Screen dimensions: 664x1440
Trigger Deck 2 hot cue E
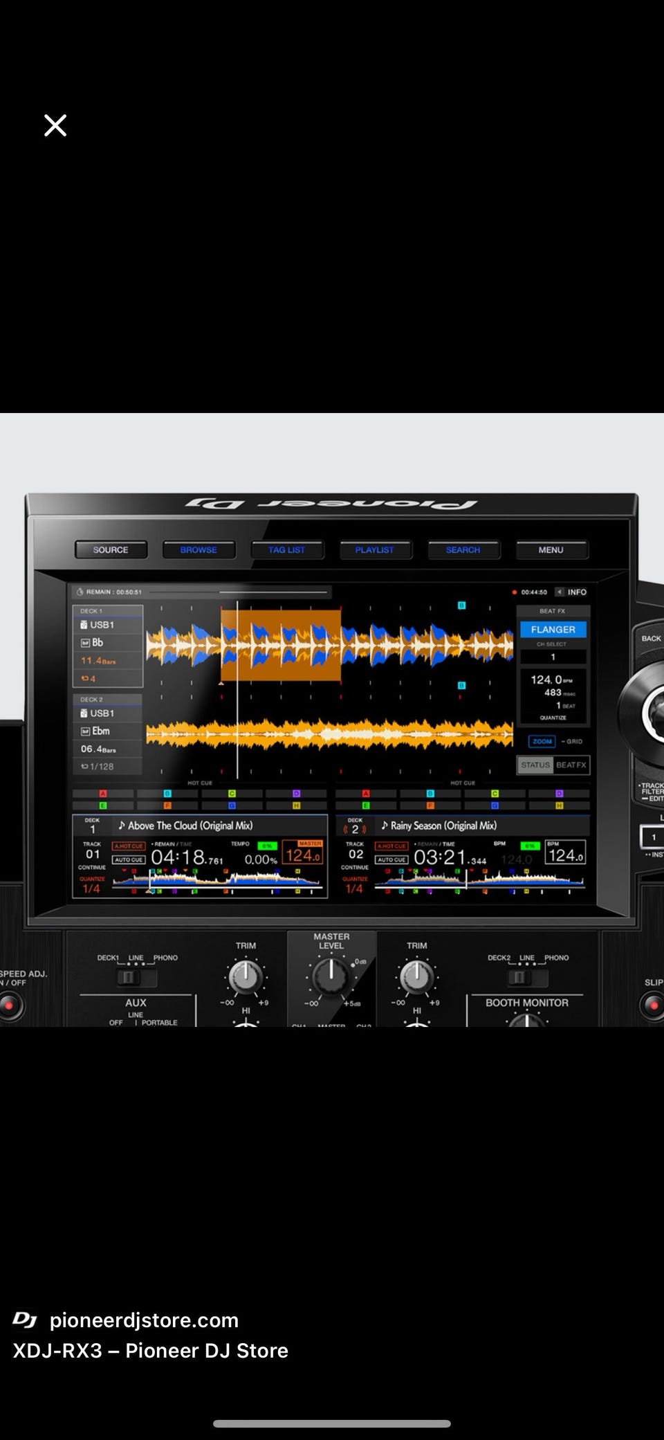366,805
